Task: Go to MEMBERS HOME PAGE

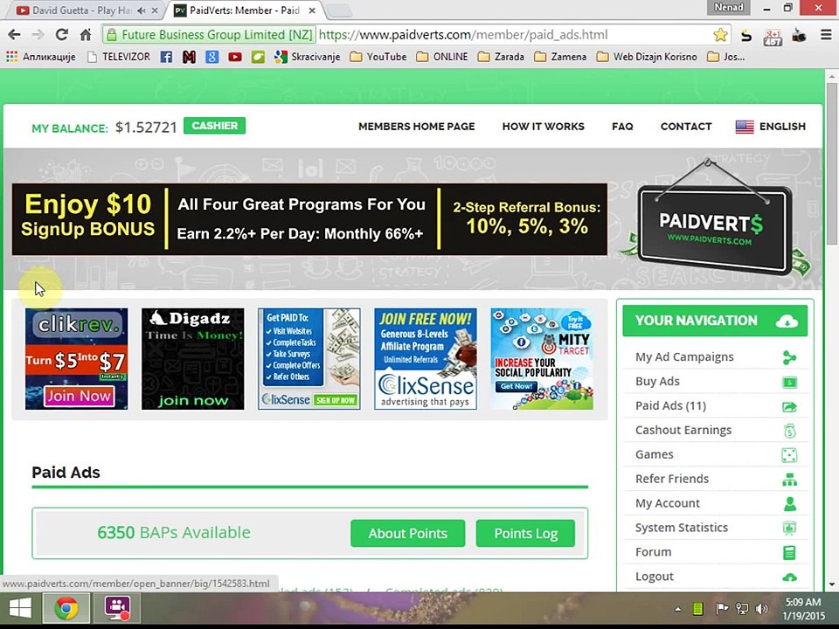Action: coord(416,127)
